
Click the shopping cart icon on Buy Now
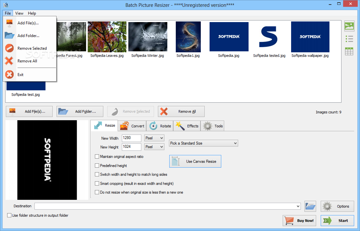[x=289, y=220]
